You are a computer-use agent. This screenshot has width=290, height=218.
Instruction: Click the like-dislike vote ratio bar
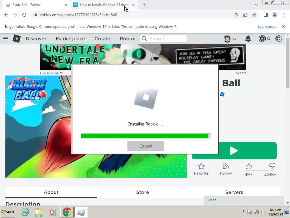pyautogui.click(x=260, y=171)
